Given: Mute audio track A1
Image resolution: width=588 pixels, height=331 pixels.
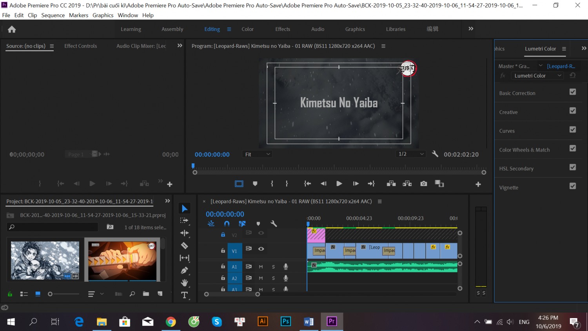Looking at the screenshot, I should coord(261,267).
